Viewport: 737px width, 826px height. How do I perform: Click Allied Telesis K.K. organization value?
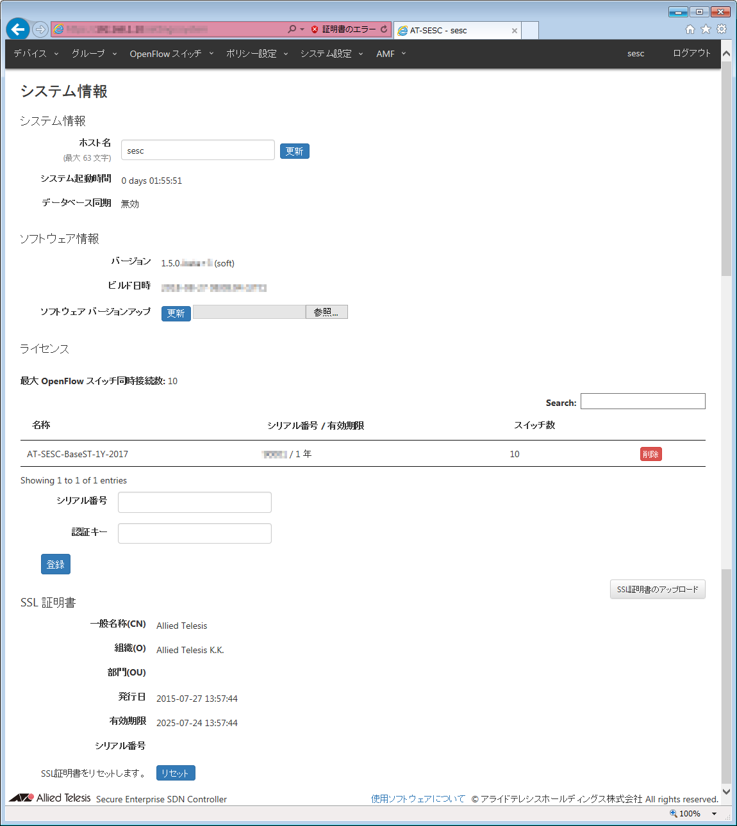point(190,650)
